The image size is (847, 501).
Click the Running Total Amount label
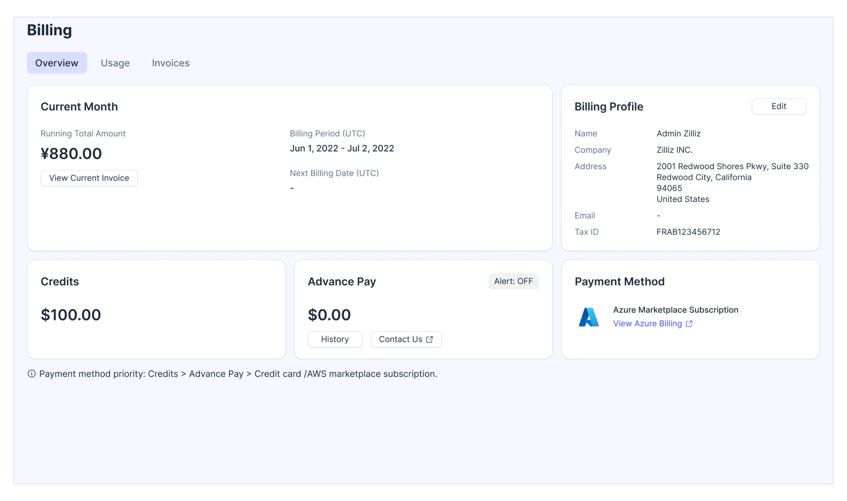coord(83,134)
